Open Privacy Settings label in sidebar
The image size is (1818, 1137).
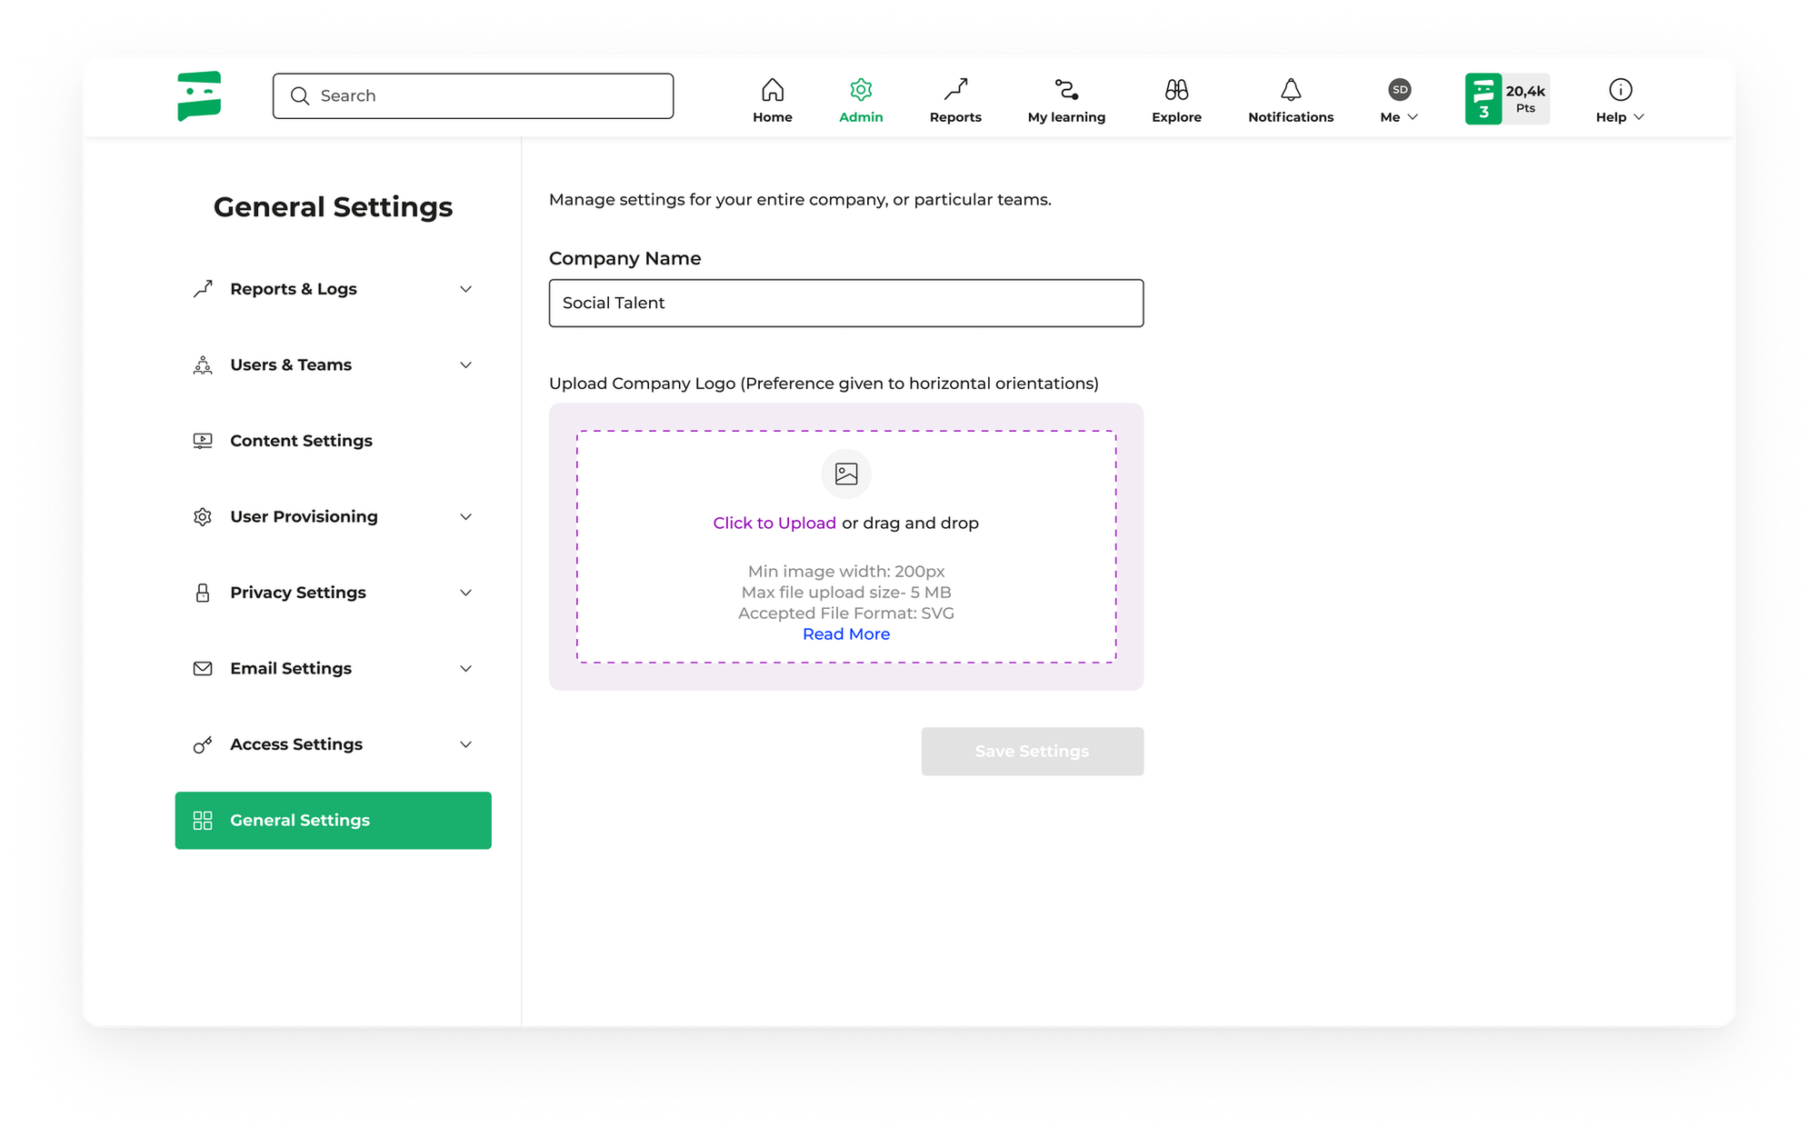(x=298, y=593)
